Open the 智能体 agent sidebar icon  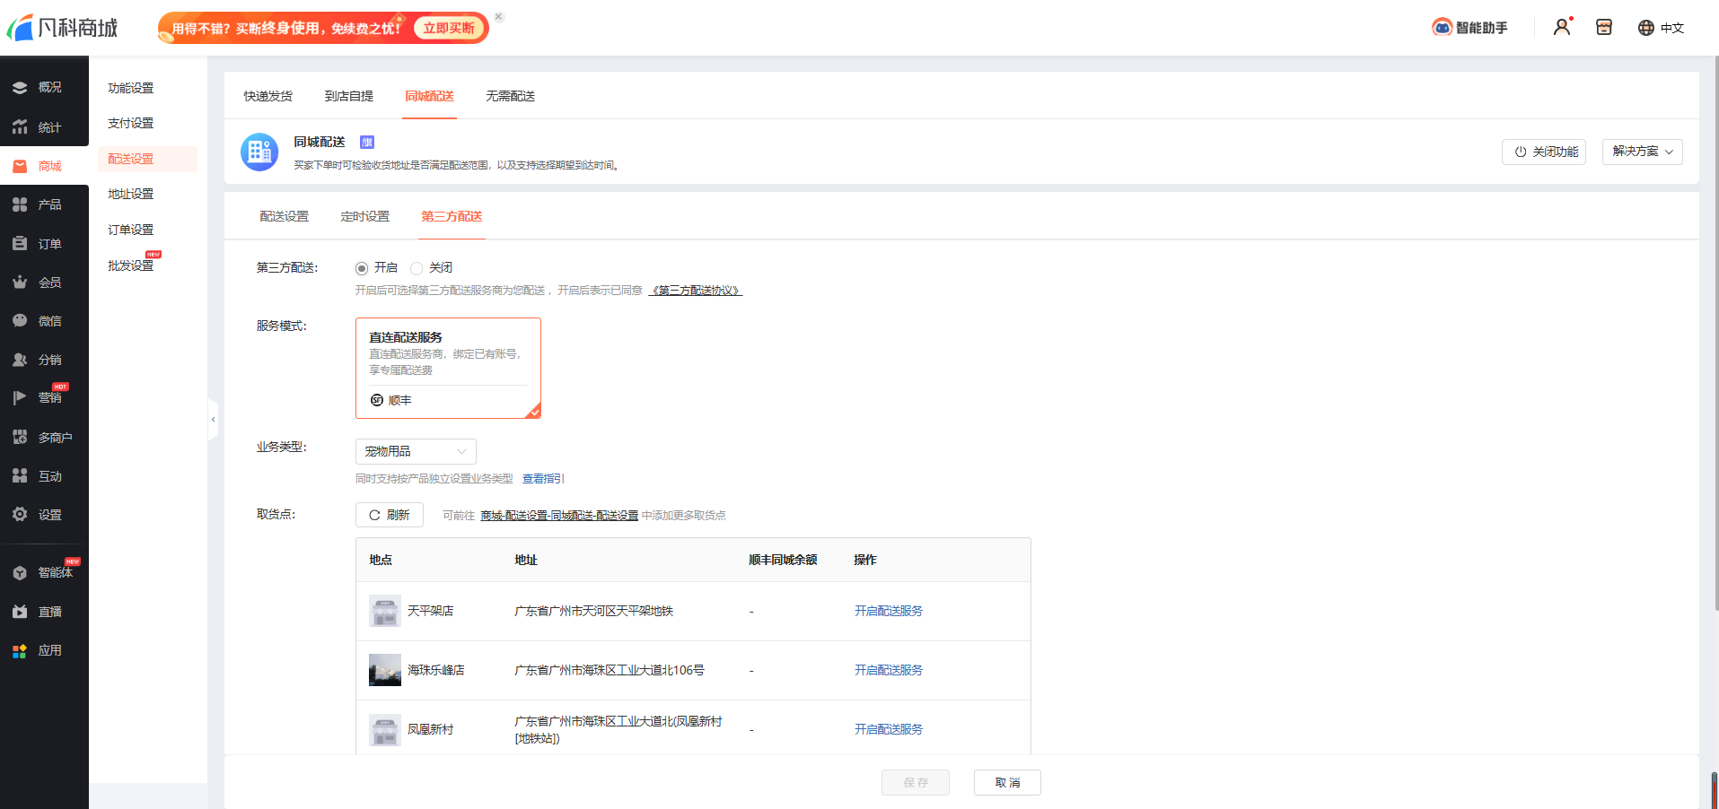20,572
